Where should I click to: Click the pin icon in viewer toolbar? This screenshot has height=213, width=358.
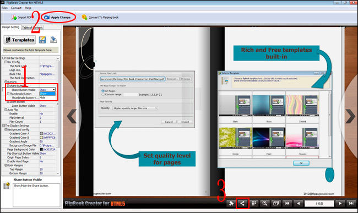pos(231,204)
